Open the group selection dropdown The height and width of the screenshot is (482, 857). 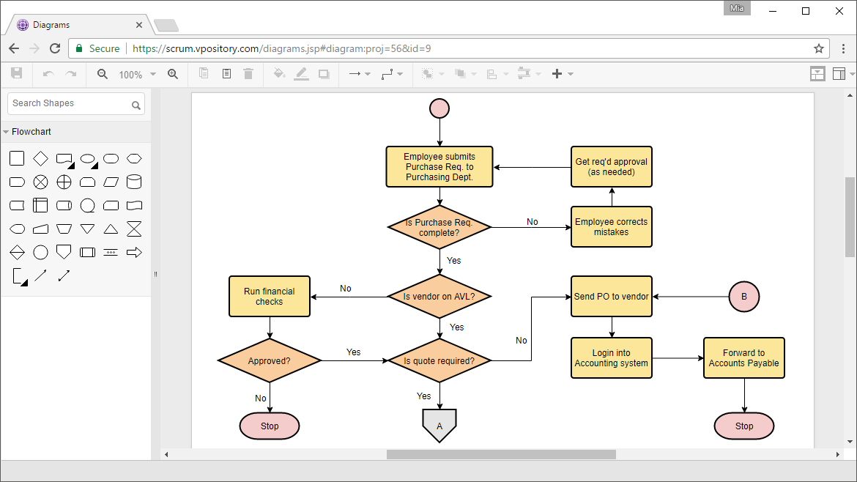pyautogui.click(x=432, y=74)
